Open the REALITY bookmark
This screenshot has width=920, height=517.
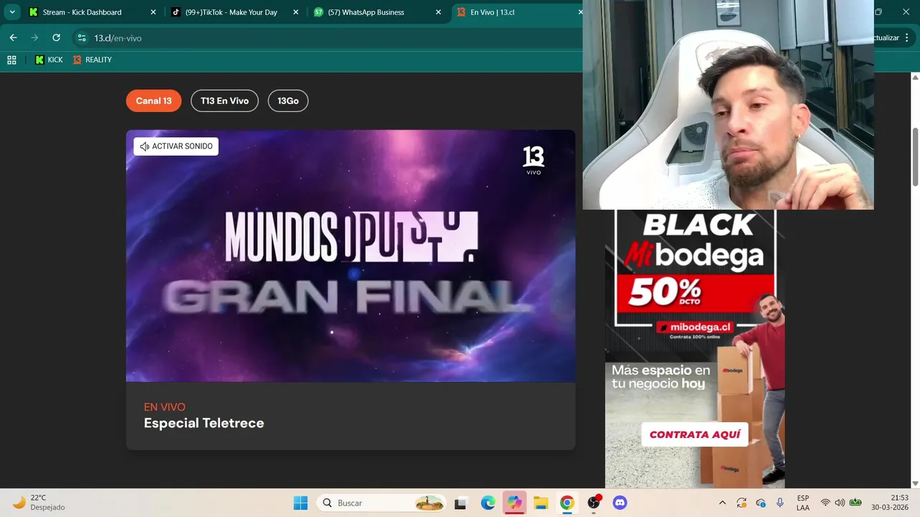[92, 60]
